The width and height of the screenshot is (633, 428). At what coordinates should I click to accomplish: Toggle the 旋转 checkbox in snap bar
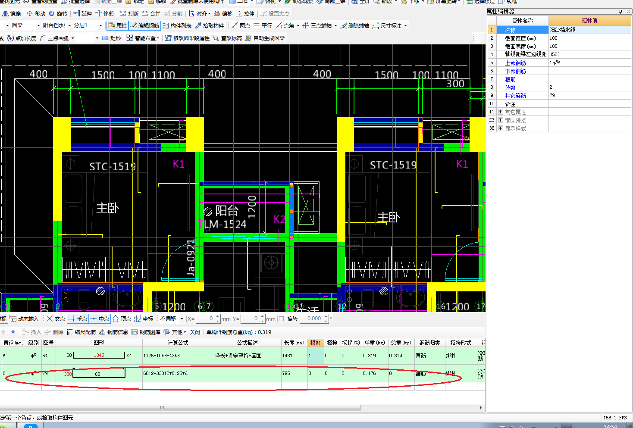282,319
